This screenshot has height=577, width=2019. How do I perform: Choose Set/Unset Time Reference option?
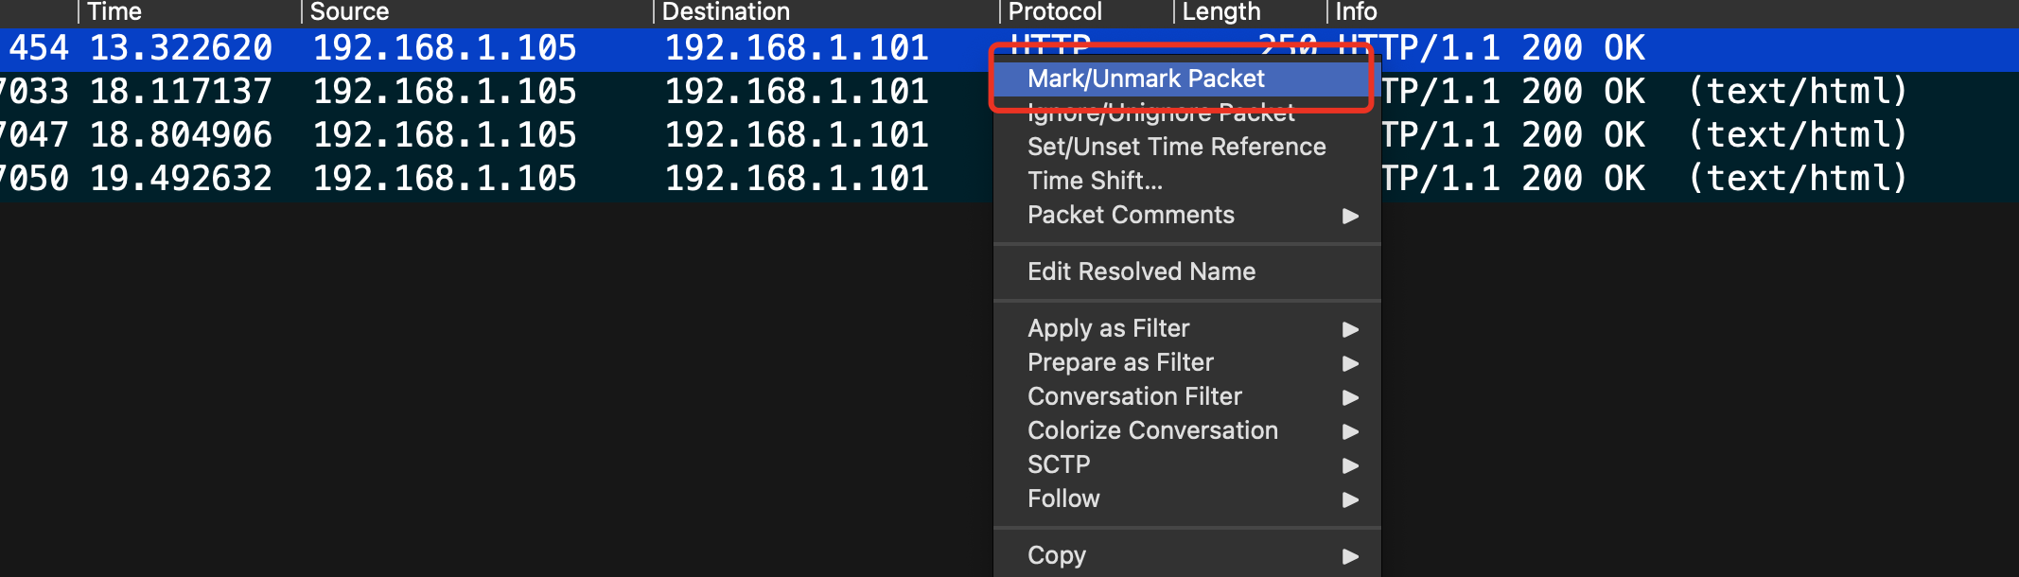(1176, 147)
